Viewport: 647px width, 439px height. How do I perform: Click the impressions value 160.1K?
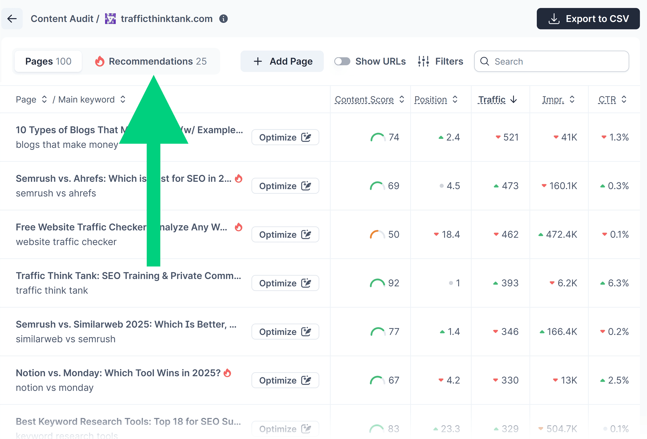pyautogui.click(x=563, y=186)
